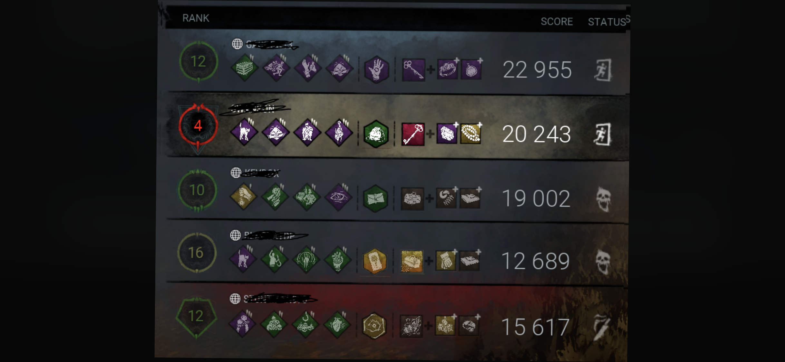Click the green envelope offering in third row
This screenshot has width=785, height=362.
tap(375, 198)
